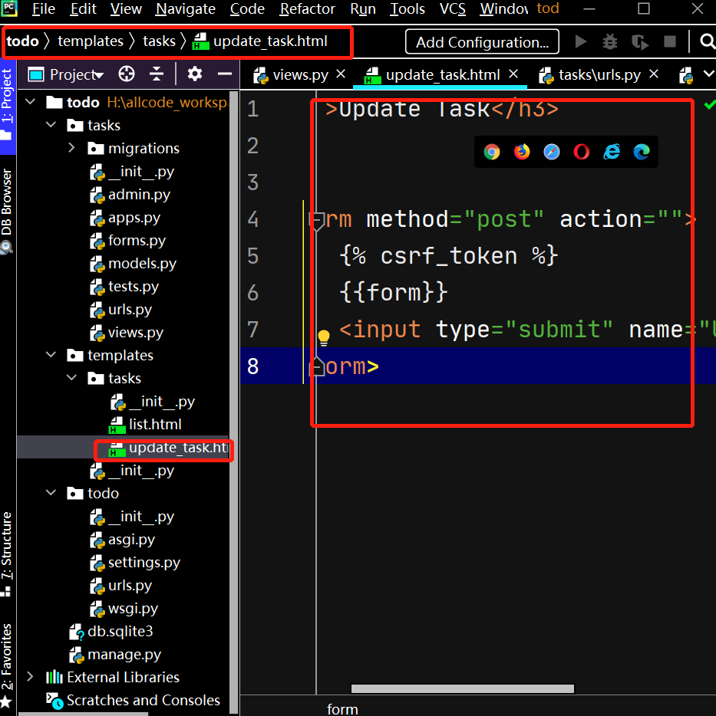Open the Refactor menu
This screenshot has width=716, height=716.
[308, 8]
